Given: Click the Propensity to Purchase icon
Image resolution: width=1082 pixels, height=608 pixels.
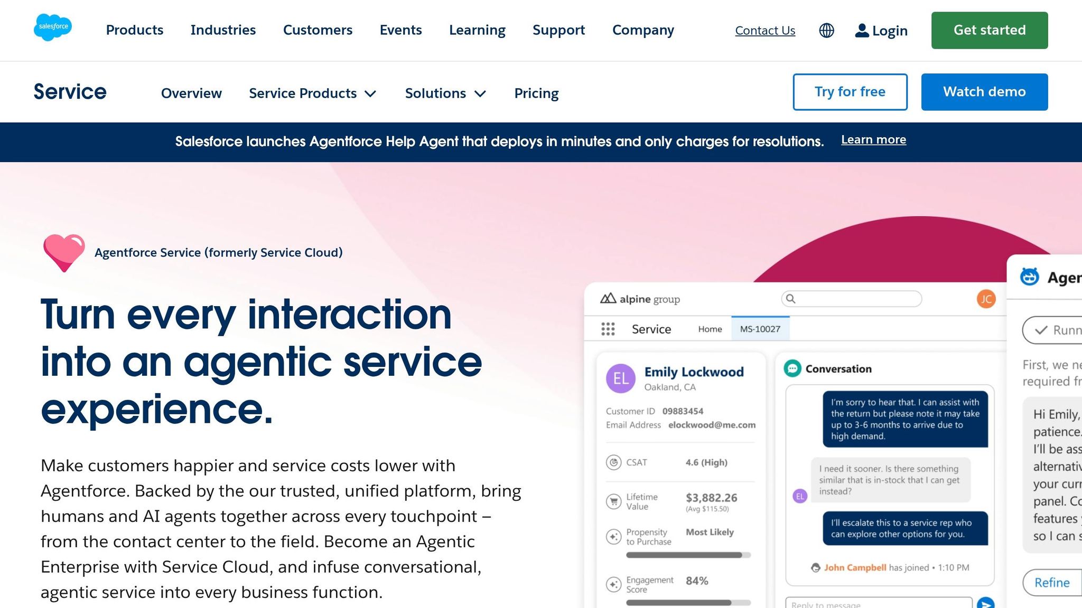Looking at the screenshot, I should pos(613,537).
